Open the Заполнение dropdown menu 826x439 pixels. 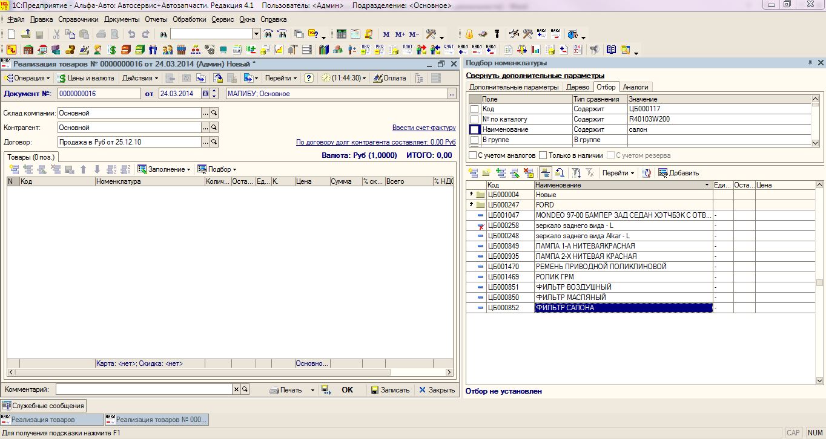164,169
